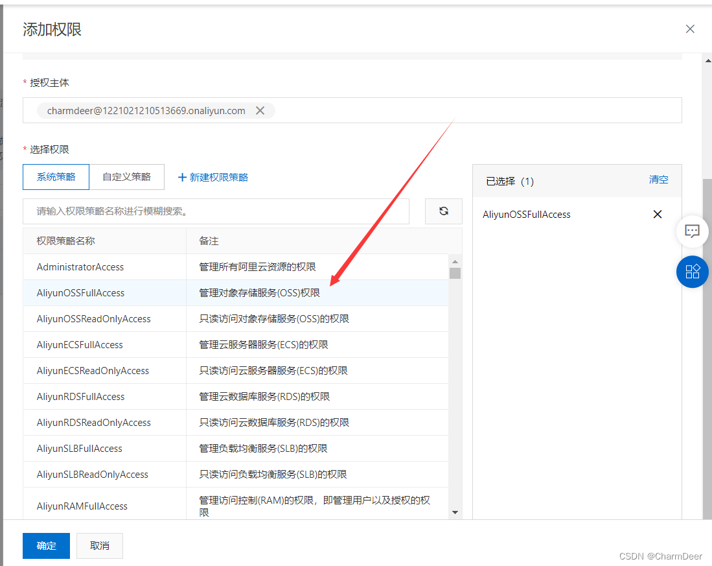The height and width of the screenshot is (566, 712).
Task: Focus the policy name search field
Action: click(x=216, y=211)
